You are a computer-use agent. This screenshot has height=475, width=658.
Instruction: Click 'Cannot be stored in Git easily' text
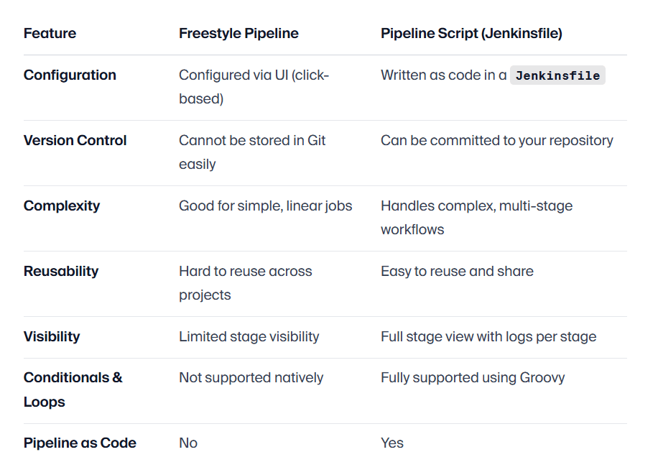click(252, 152)
